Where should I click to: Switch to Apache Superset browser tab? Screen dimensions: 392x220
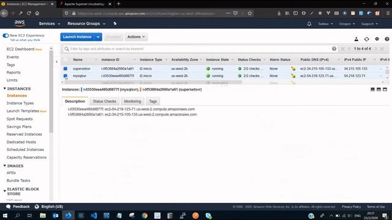pos(85,4)
